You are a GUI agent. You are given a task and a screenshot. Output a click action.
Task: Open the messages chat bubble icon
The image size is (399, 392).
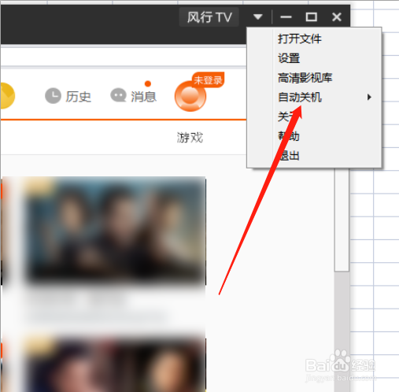pos(119,95)
